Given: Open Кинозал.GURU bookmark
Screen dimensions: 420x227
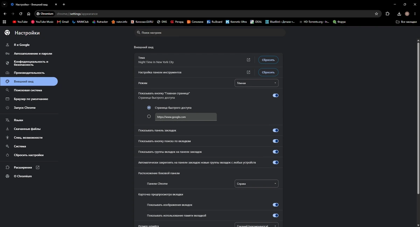Looking at the screenshot, I should pos(142,22).
